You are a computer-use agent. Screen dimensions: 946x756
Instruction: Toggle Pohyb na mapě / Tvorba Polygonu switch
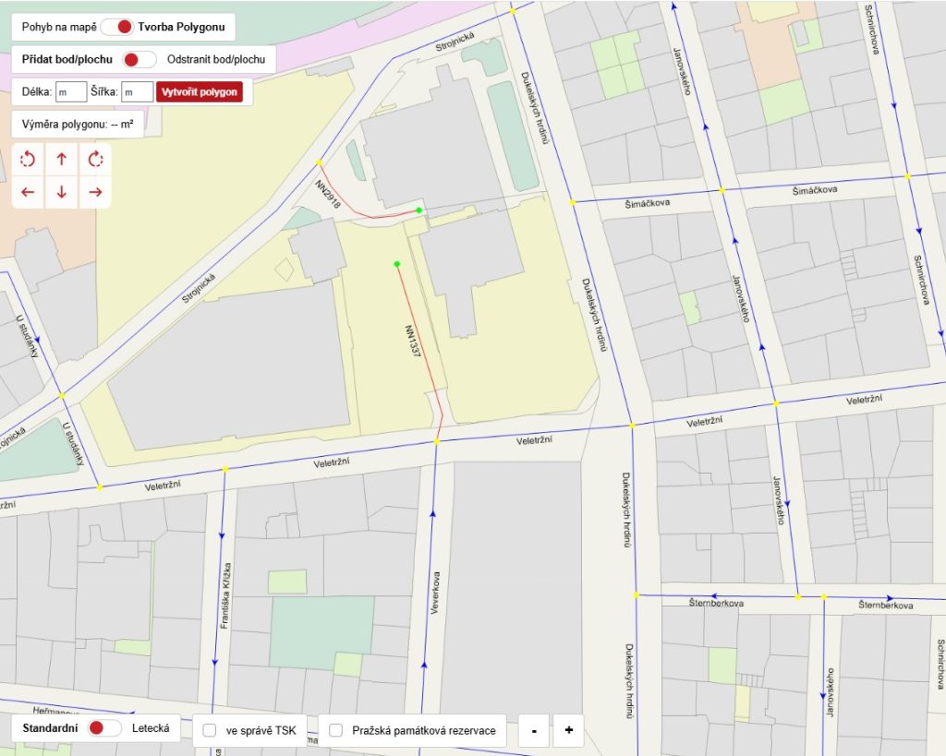pyautogui.click(x=117, y=27)
